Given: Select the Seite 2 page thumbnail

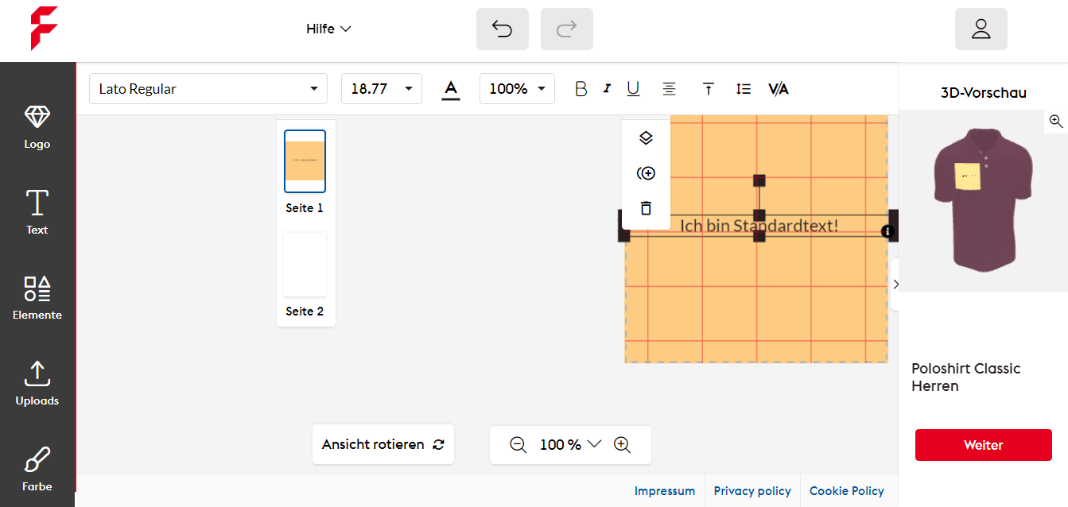Looking at the screenshot, I should point(305,265).
